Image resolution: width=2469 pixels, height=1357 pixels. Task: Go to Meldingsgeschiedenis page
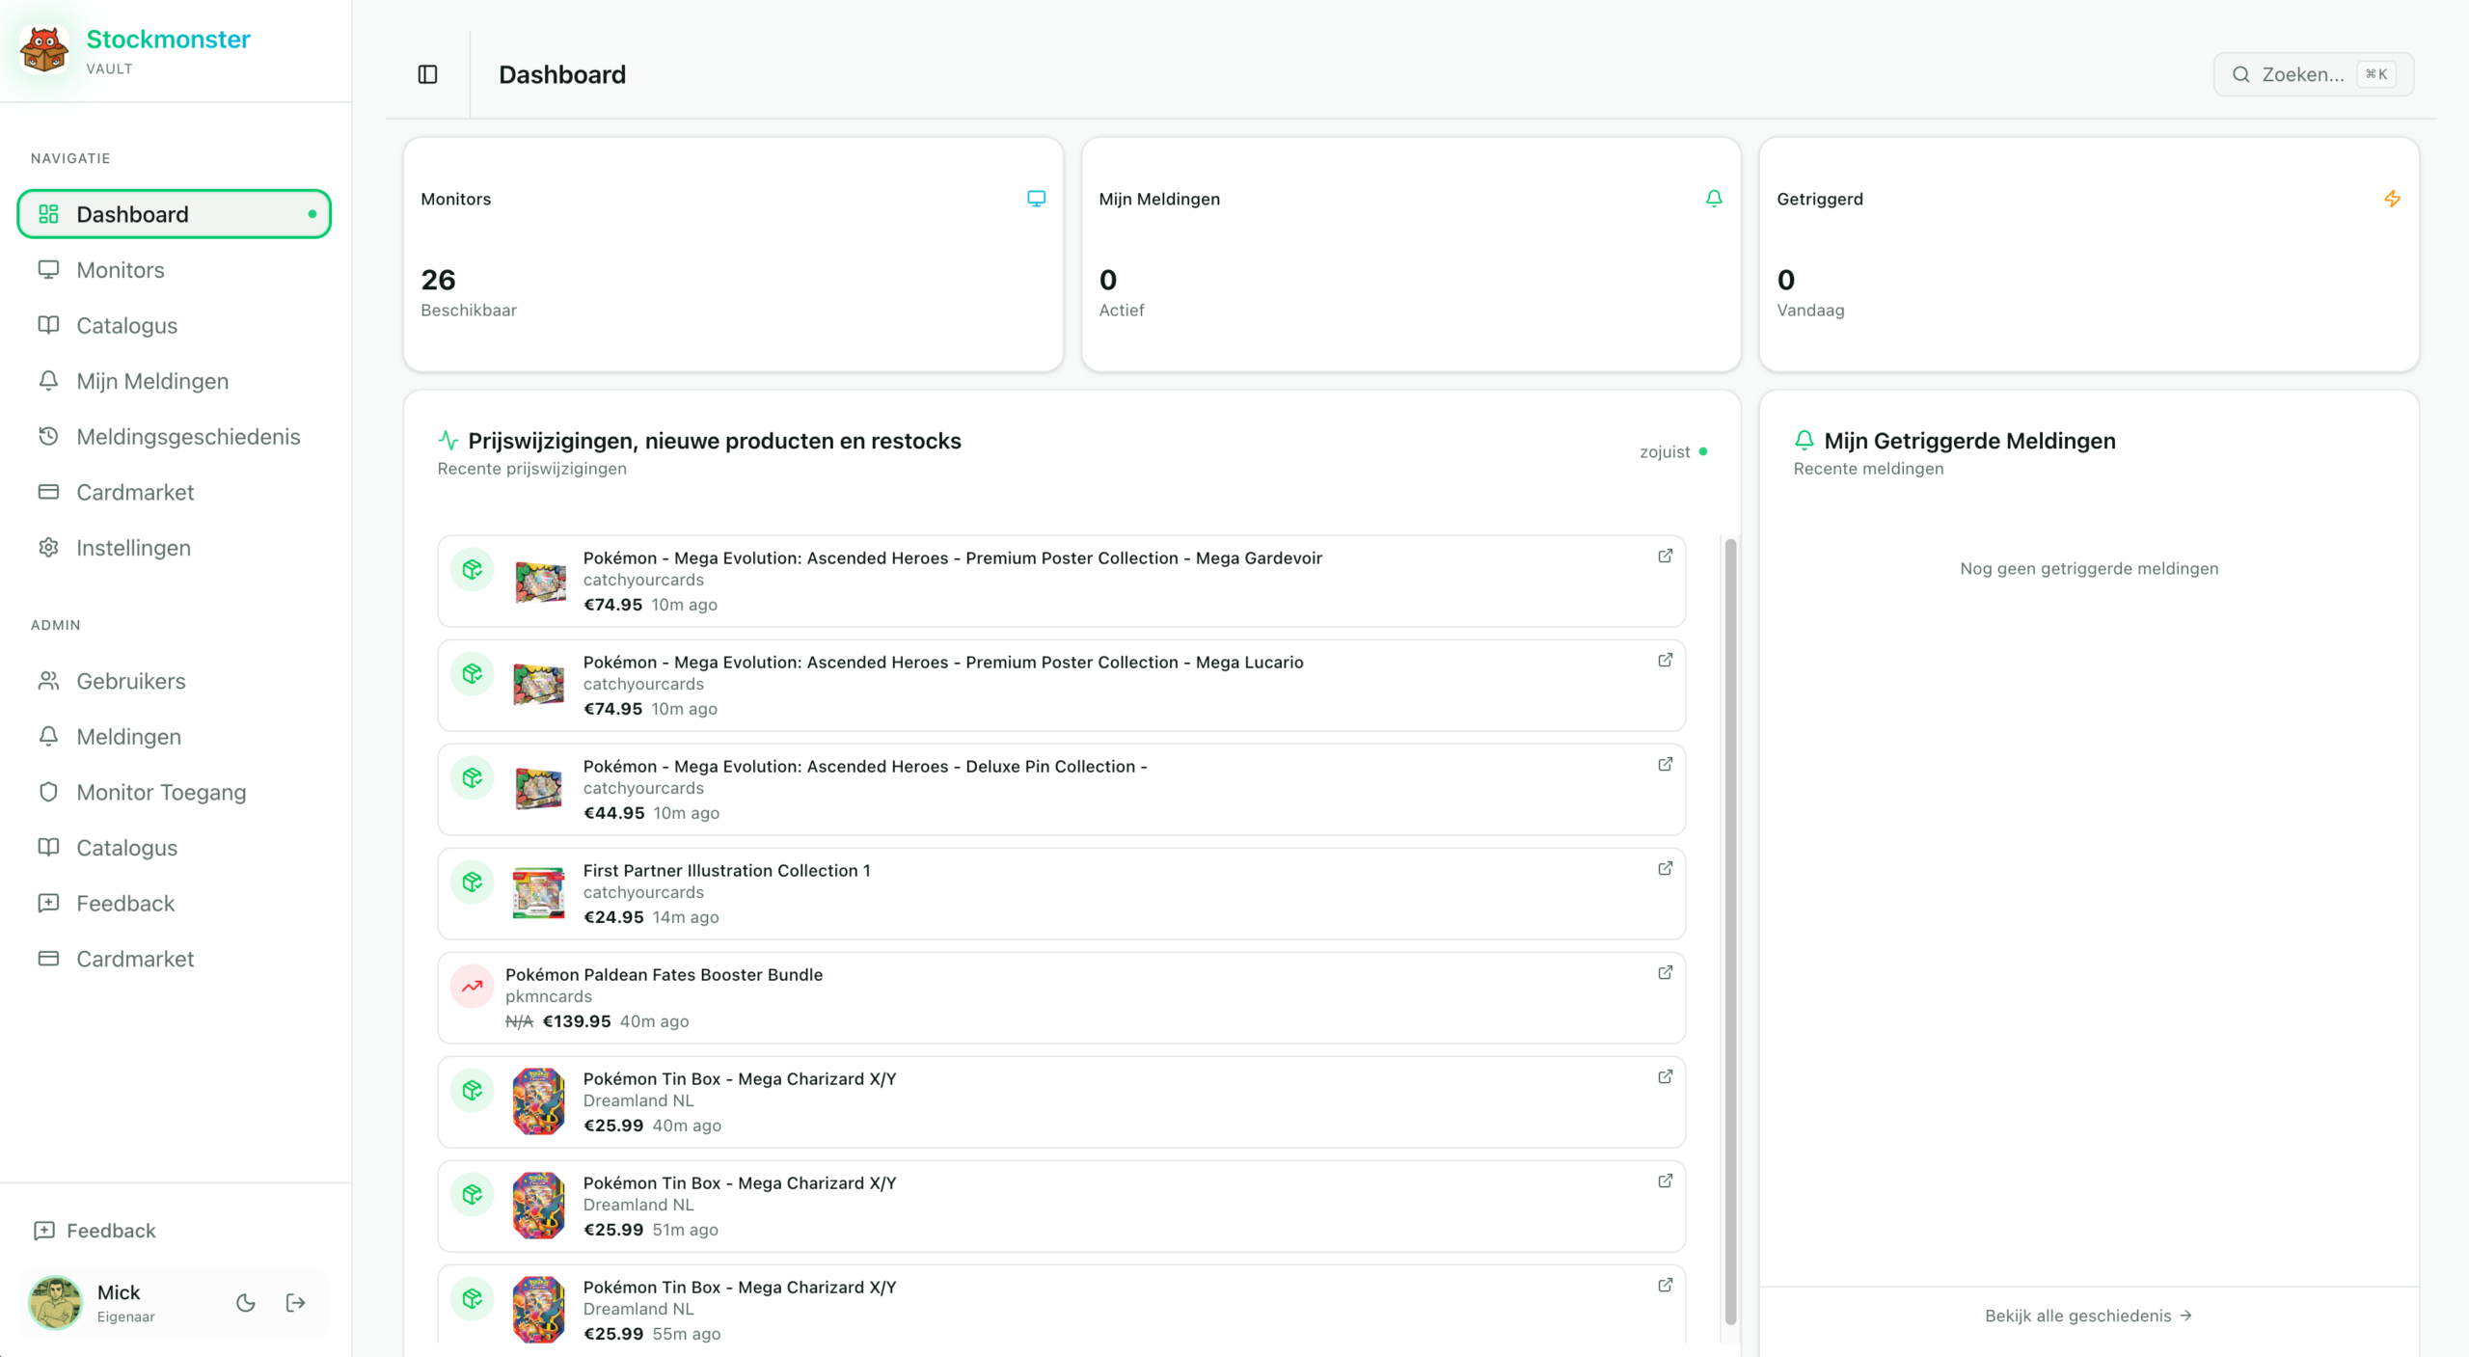click(188, 437)
